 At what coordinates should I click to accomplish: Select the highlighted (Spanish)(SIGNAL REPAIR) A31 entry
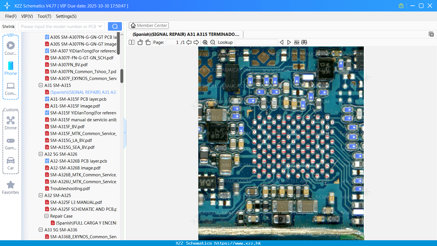[x=81, y=92]
